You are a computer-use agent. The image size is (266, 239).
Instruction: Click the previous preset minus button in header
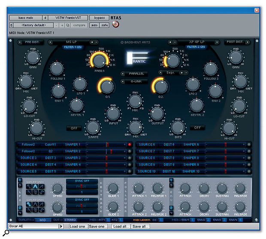point(56,25)
